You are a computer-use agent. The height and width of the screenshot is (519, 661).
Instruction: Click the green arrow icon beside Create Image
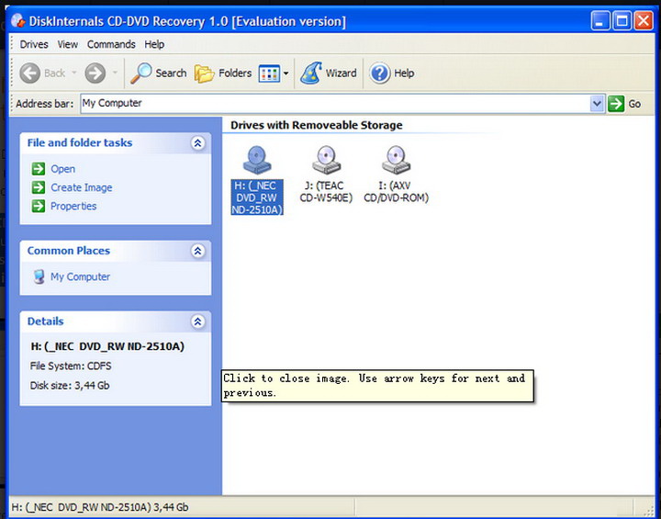[39, 187]
